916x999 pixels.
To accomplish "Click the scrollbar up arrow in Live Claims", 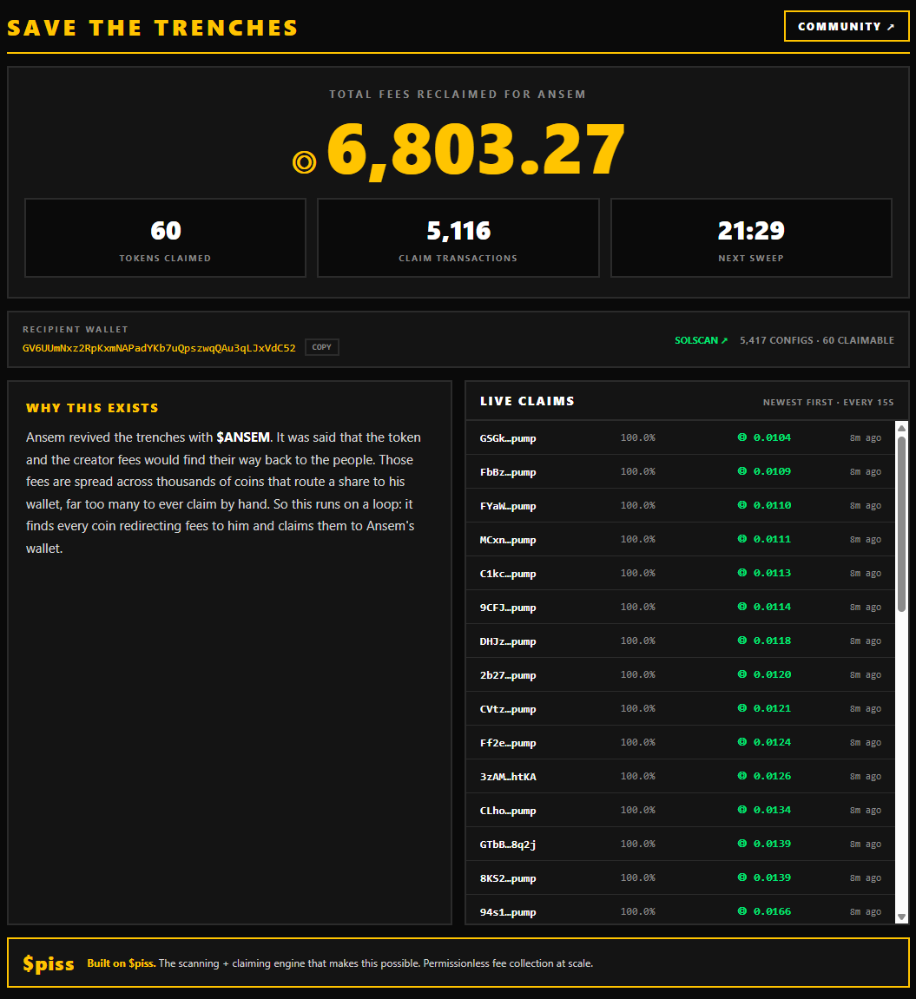I will pyautogui.click(x=901, y=428).
